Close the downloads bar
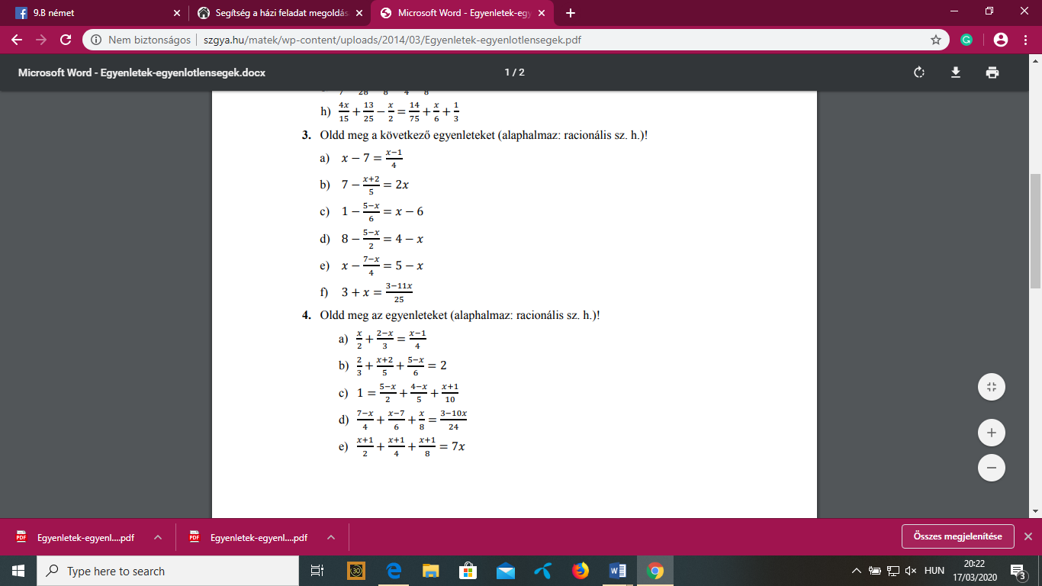Viewport: 1042px width, 586px height. click(x=1028, y=536)
